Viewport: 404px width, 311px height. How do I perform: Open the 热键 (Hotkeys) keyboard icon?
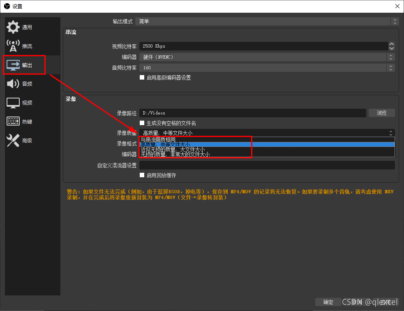pyautogui.click(x=13, y=121)
